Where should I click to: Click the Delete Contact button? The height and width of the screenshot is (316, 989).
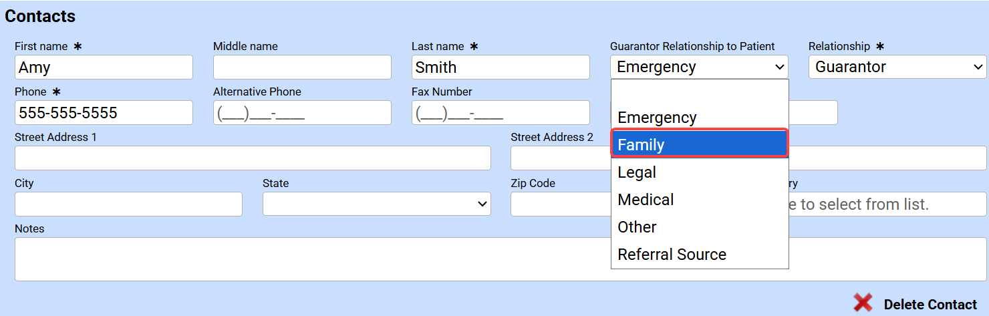click(930, 305)
